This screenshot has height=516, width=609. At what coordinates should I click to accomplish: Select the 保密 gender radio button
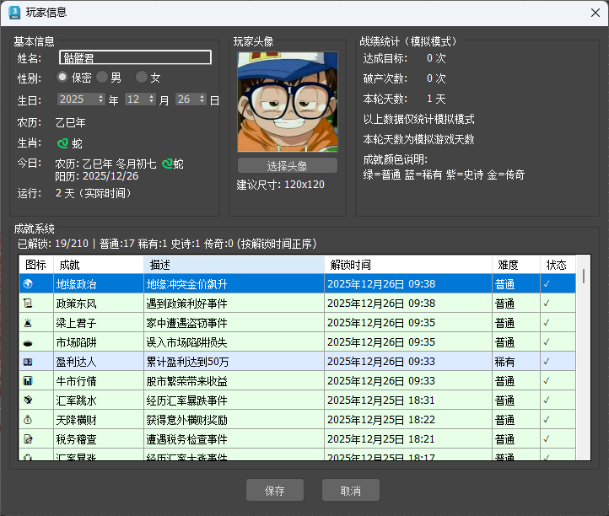coord(62,78)
